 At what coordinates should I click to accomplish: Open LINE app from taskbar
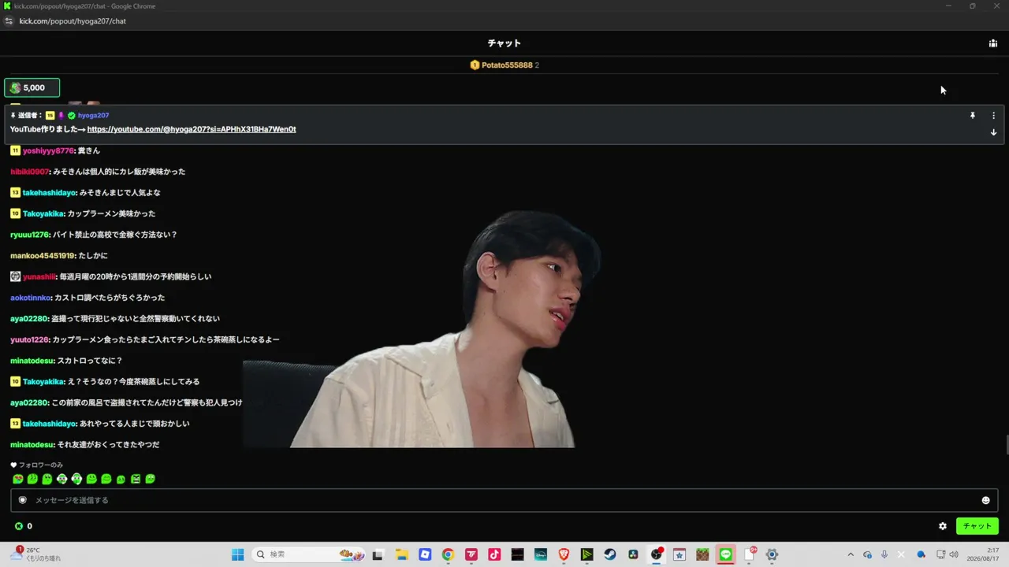coord(726,554)
